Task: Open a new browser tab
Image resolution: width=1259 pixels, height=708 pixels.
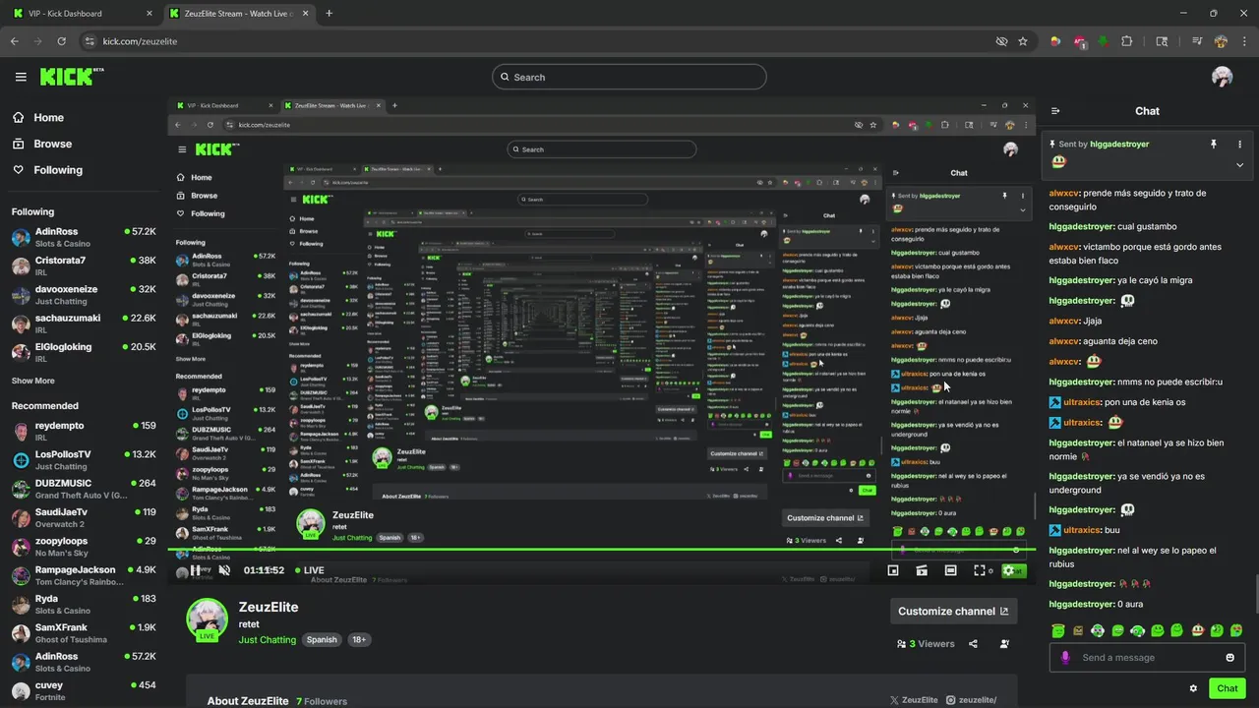Action: tap(329, 14)
